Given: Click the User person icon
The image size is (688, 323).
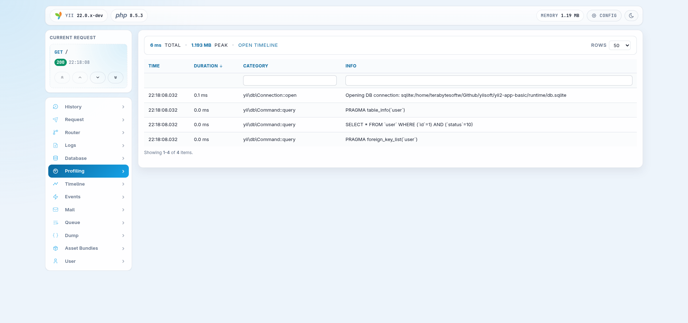Looking at the screenshot, I should click(56, 261).
